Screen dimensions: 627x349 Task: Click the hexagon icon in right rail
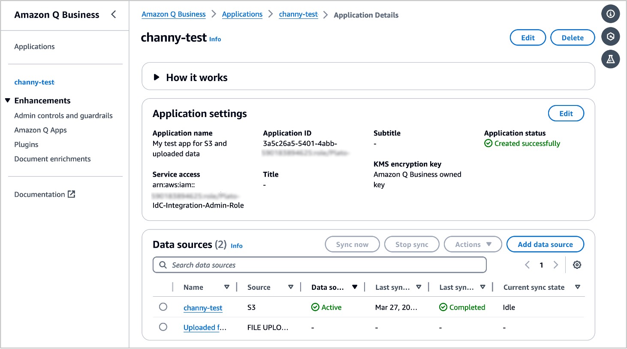(610, 37)
